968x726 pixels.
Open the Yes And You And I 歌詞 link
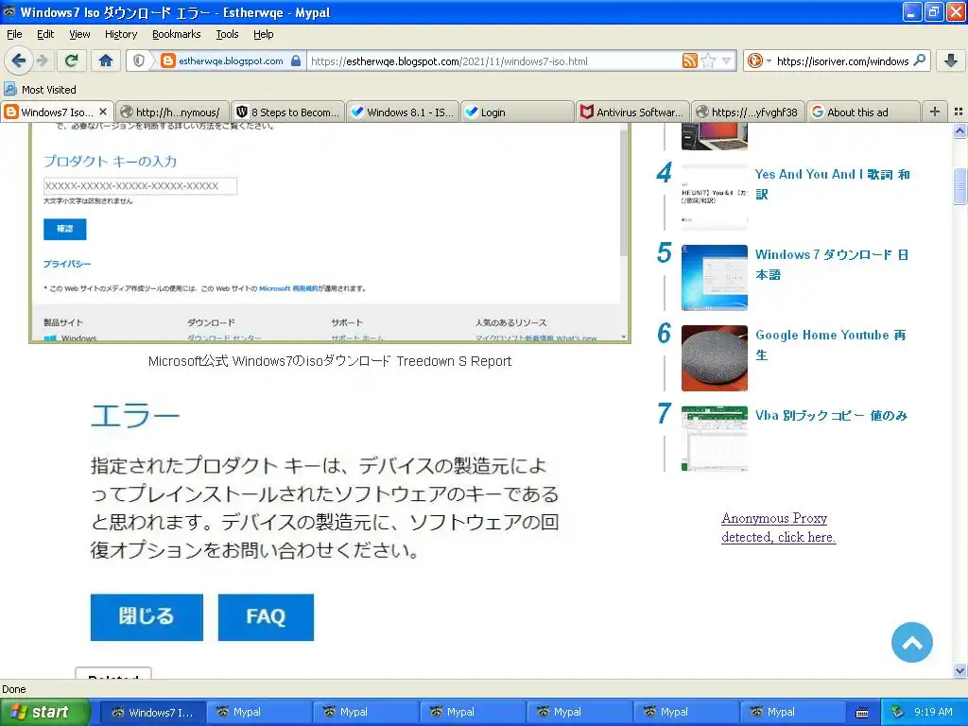(x=832, y=184)
